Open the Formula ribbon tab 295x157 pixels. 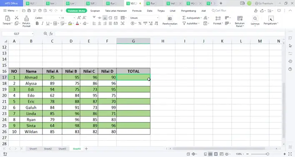137,11
